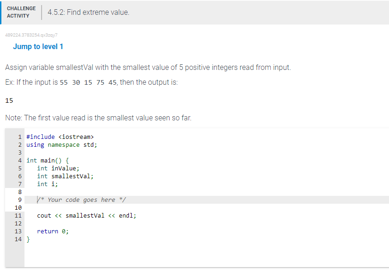389x275 pixels.
Task: Click the '4.5.2: Find extreme value.' title
Action: tap(89, 12)
